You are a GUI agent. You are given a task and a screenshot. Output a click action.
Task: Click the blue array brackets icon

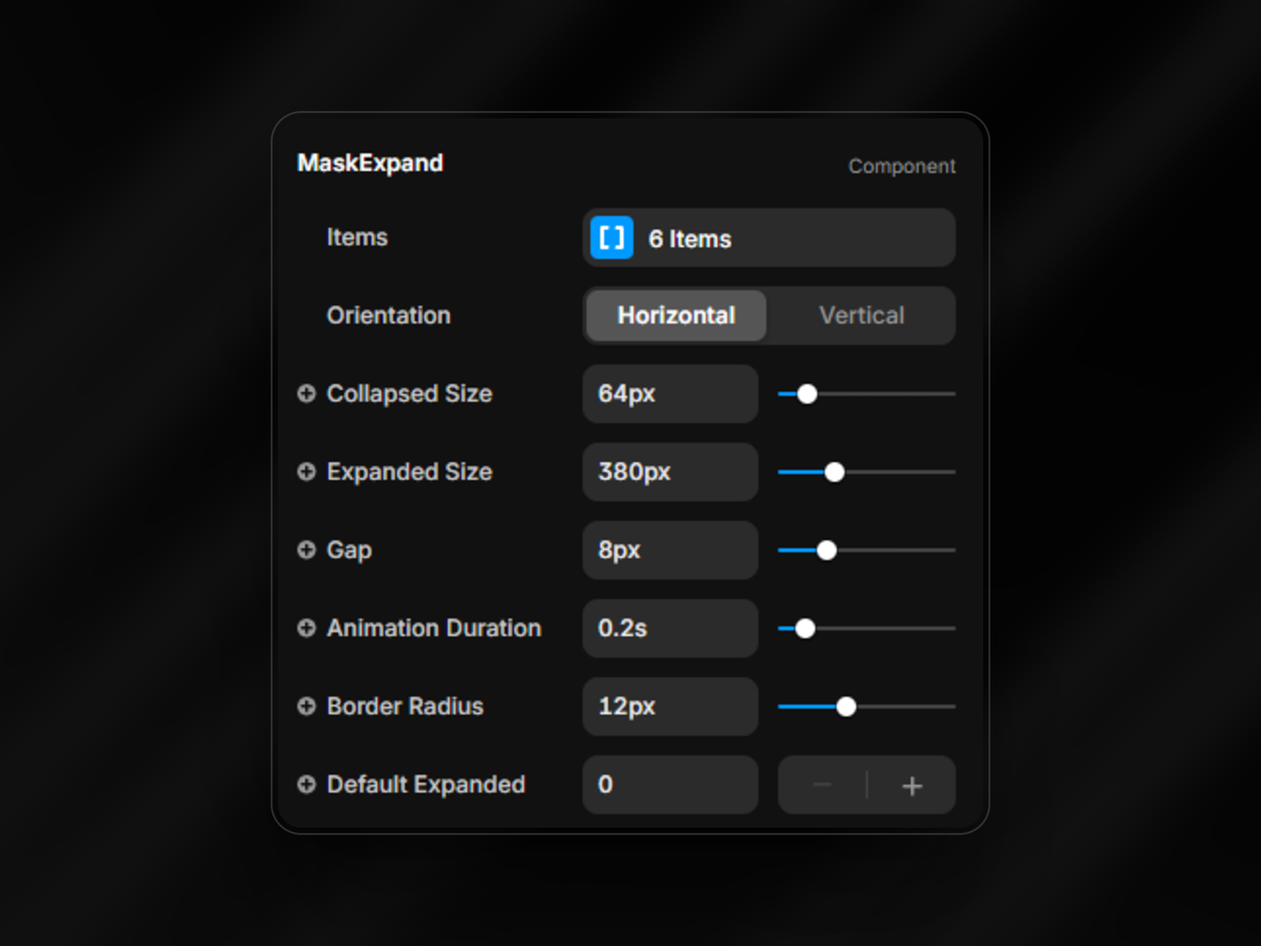611,238
